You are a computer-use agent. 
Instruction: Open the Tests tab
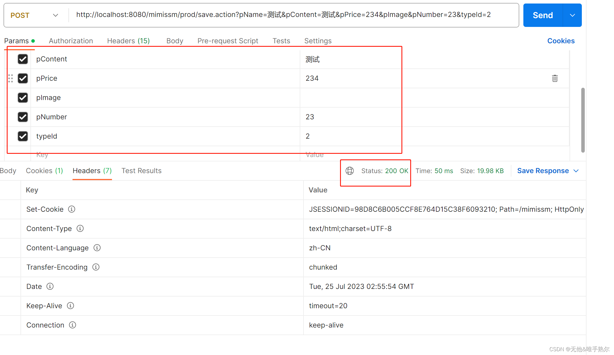(281, 41)
